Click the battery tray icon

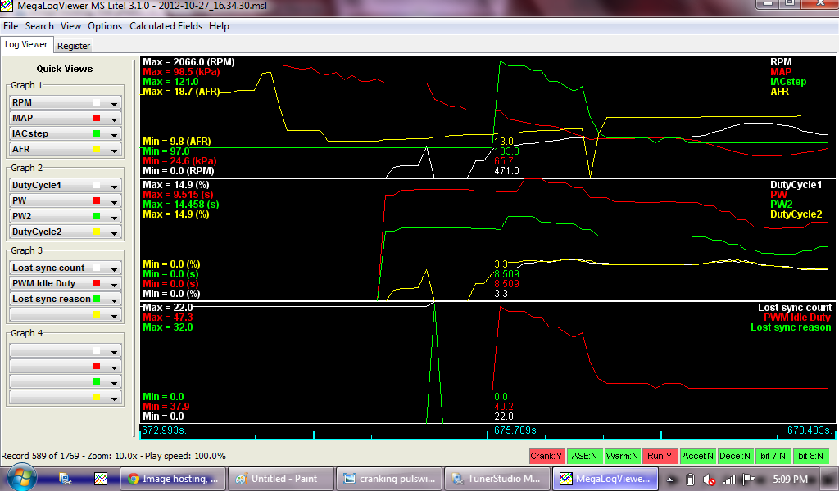690,480
